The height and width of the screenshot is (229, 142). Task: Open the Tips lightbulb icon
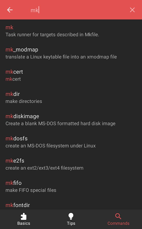(x=71, y=216)
